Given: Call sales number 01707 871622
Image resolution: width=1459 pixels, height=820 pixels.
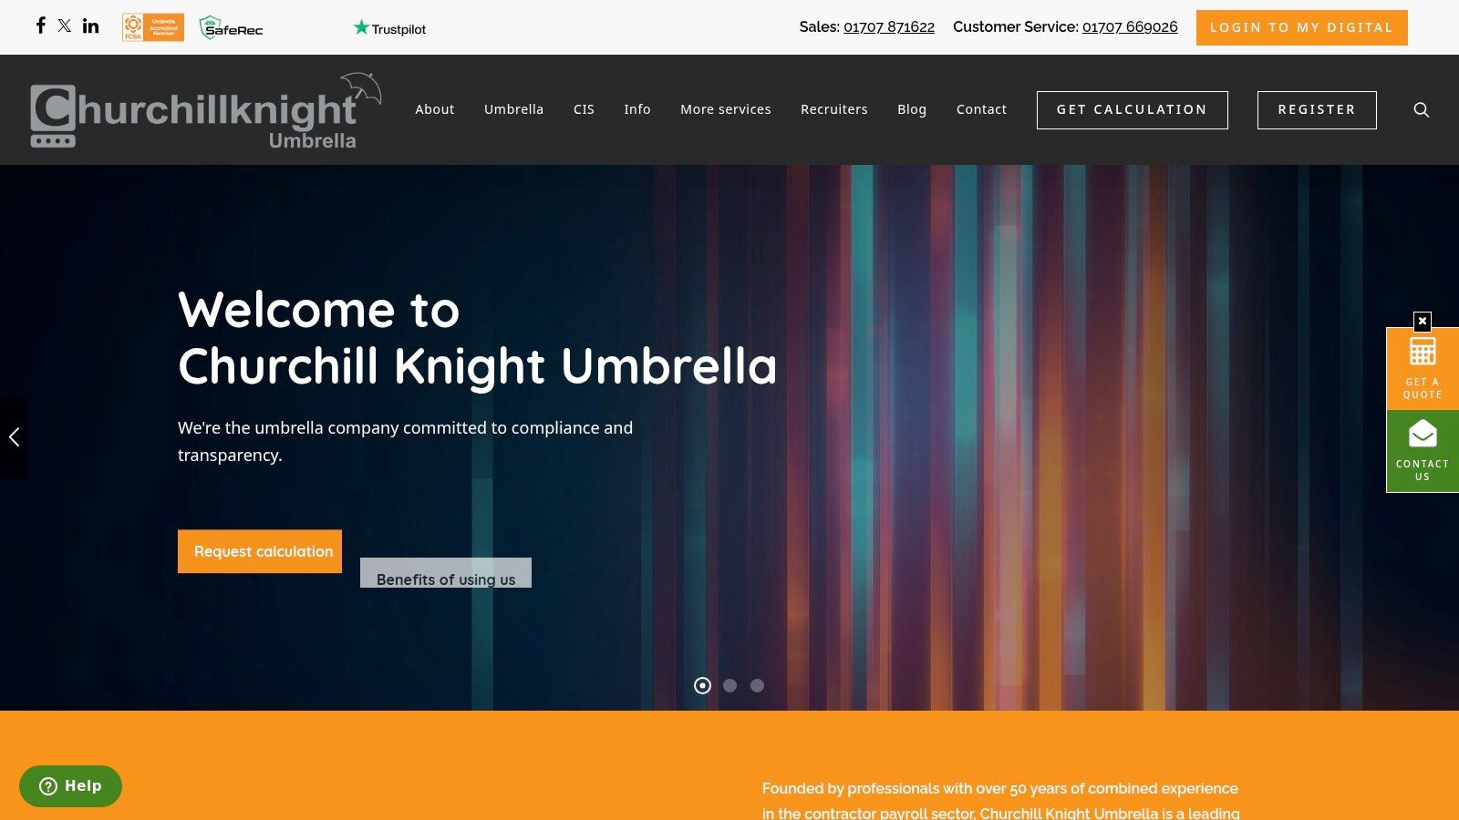Looking at the screenshot, I should click(x=889, y=27).
